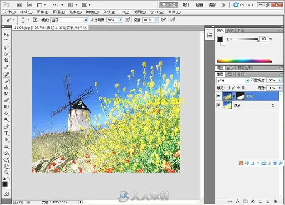The width and height of the screenshot is (285, 205).
Task: Create new adjustment layer icon
Action: [x=253, y=202]
